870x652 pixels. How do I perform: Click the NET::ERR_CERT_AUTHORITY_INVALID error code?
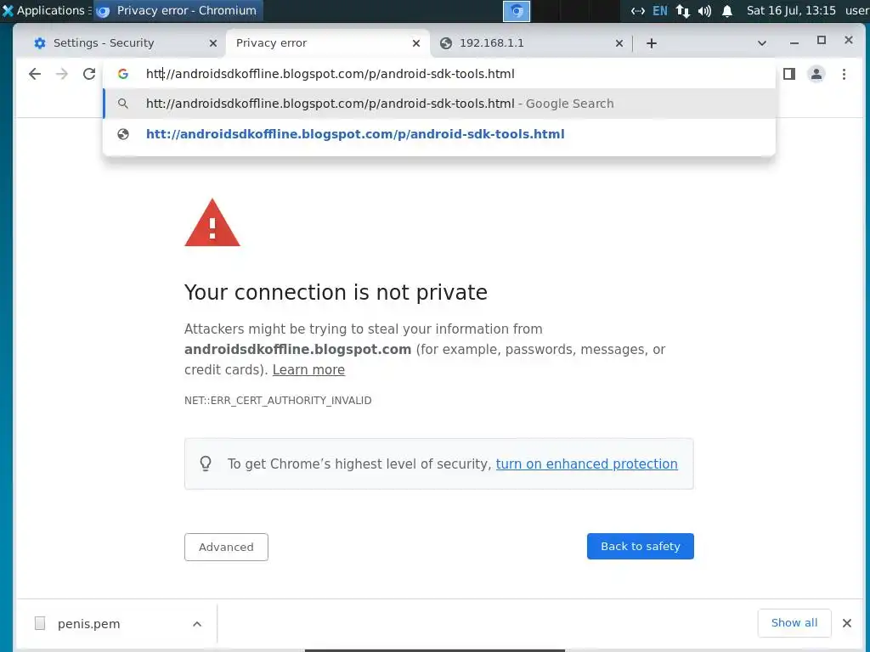pos(278,401)
